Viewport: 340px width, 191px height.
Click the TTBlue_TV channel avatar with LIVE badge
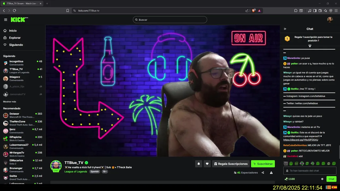tap(56, 166)
